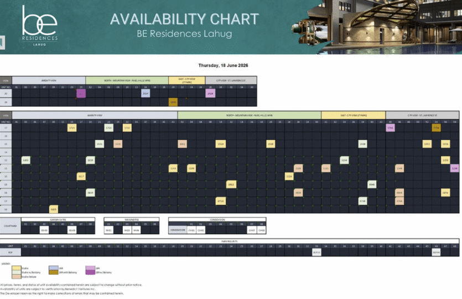Select maisonette unit M-01
Viewport: 462px width, 299px height.
(x=109, y=230)
